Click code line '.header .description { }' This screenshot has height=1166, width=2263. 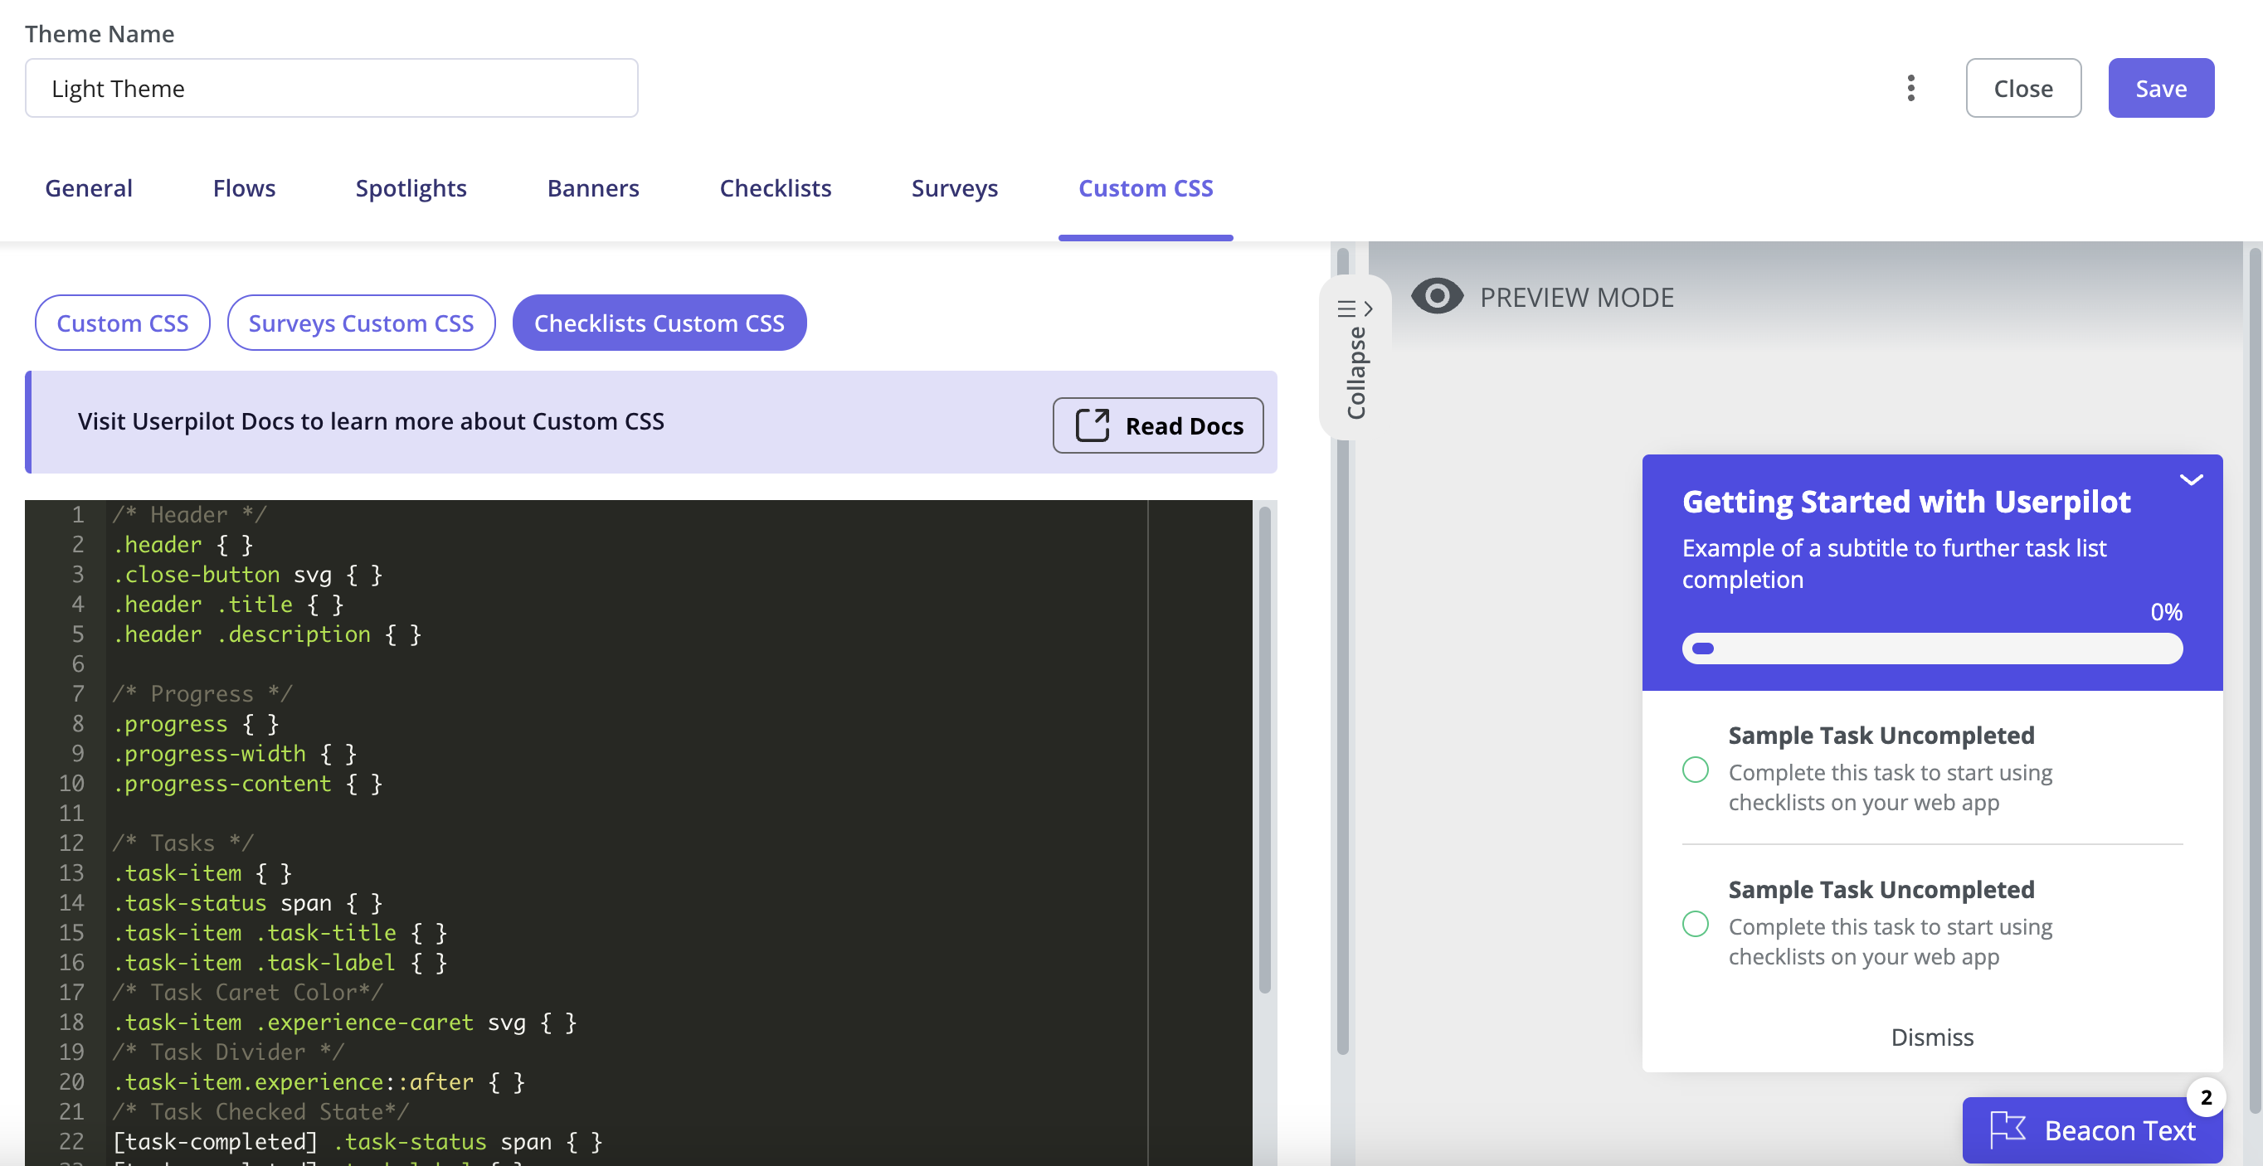tap(267, 634)
